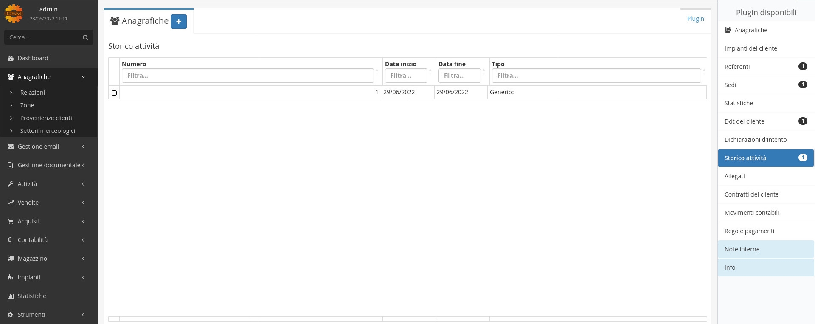Screen dimensions: 815x324
Task: Click the OSM gear logo icon
Action: (14, 14)
